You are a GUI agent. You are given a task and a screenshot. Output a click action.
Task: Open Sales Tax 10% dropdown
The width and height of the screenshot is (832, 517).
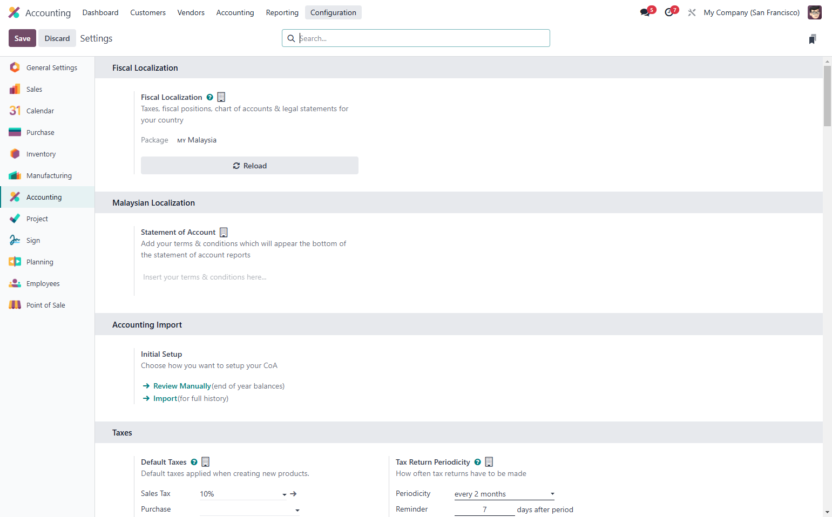tap(243, 494)
